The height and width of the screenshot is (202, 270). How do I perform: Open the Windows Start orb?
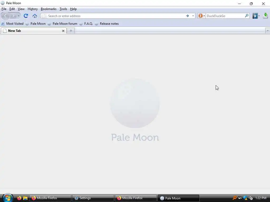pos(8,198)
